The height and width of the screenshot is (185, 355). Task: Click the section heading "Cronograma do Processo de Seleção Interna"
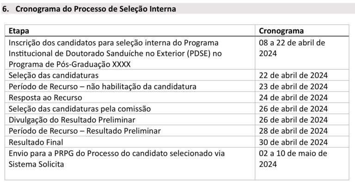point(95,9)
